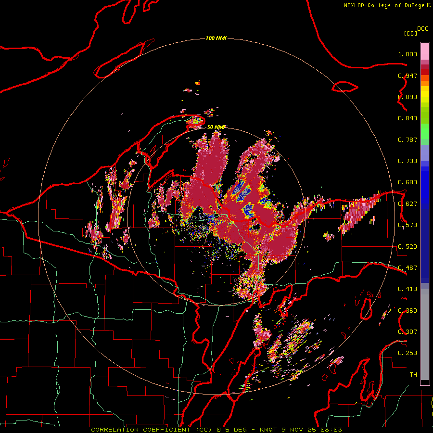
Task: Pick the bright green color bar segment
Action: coord(425,131)
